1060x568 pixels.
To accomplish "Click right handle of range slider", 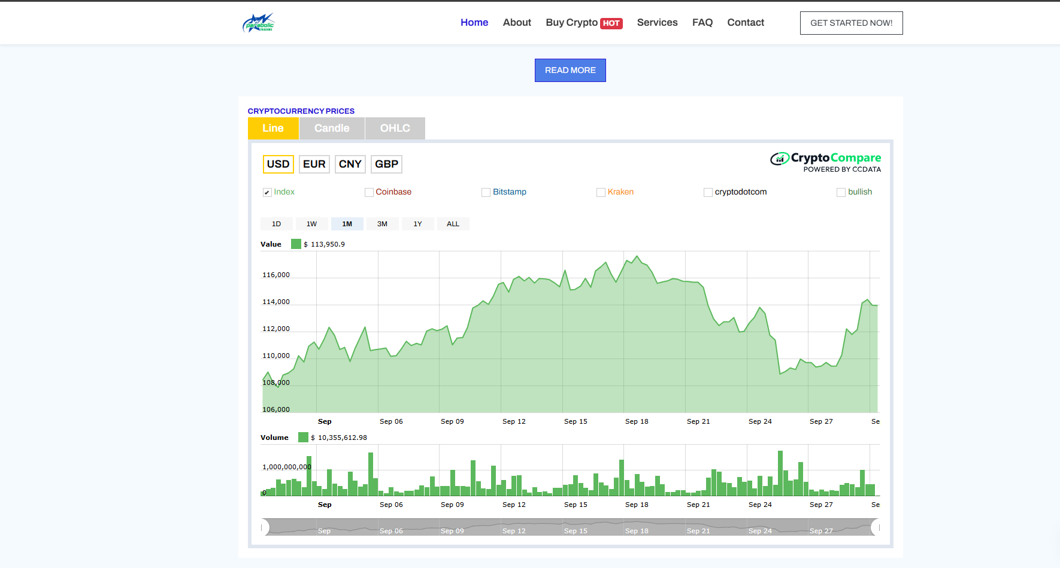I will (x=876, y=527).
